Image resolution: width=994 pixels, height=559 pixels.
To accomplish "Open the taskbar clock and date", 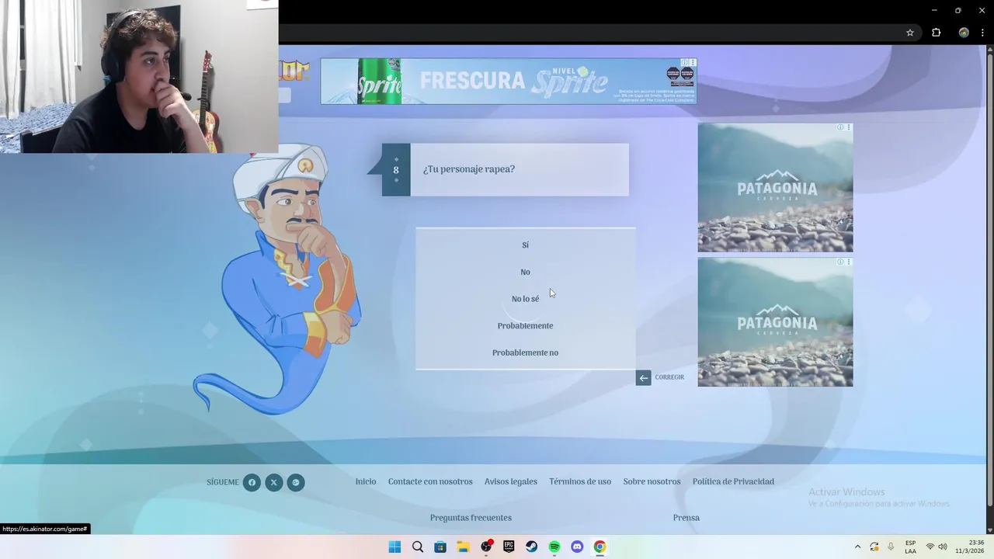I will 970,547.
